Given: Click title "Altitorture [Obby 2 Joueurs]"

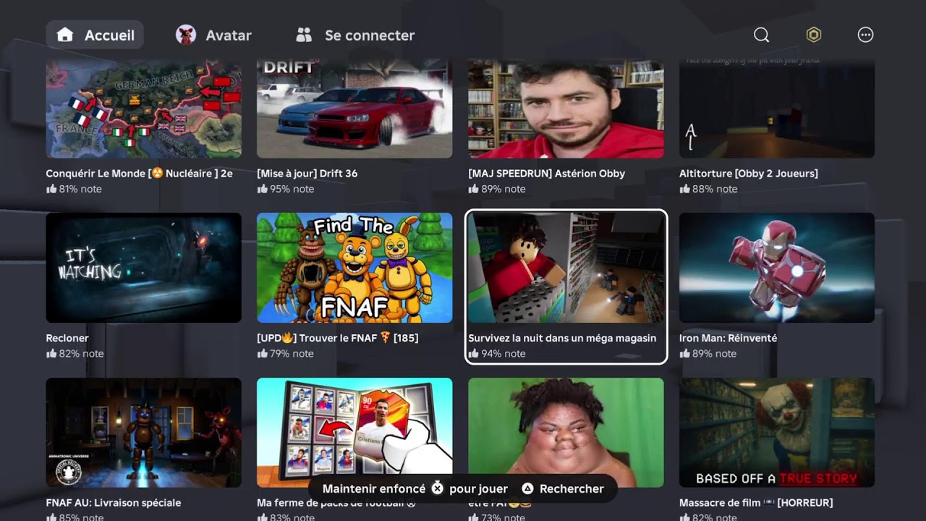Looking at the screenshot, I should pos(749,174).
